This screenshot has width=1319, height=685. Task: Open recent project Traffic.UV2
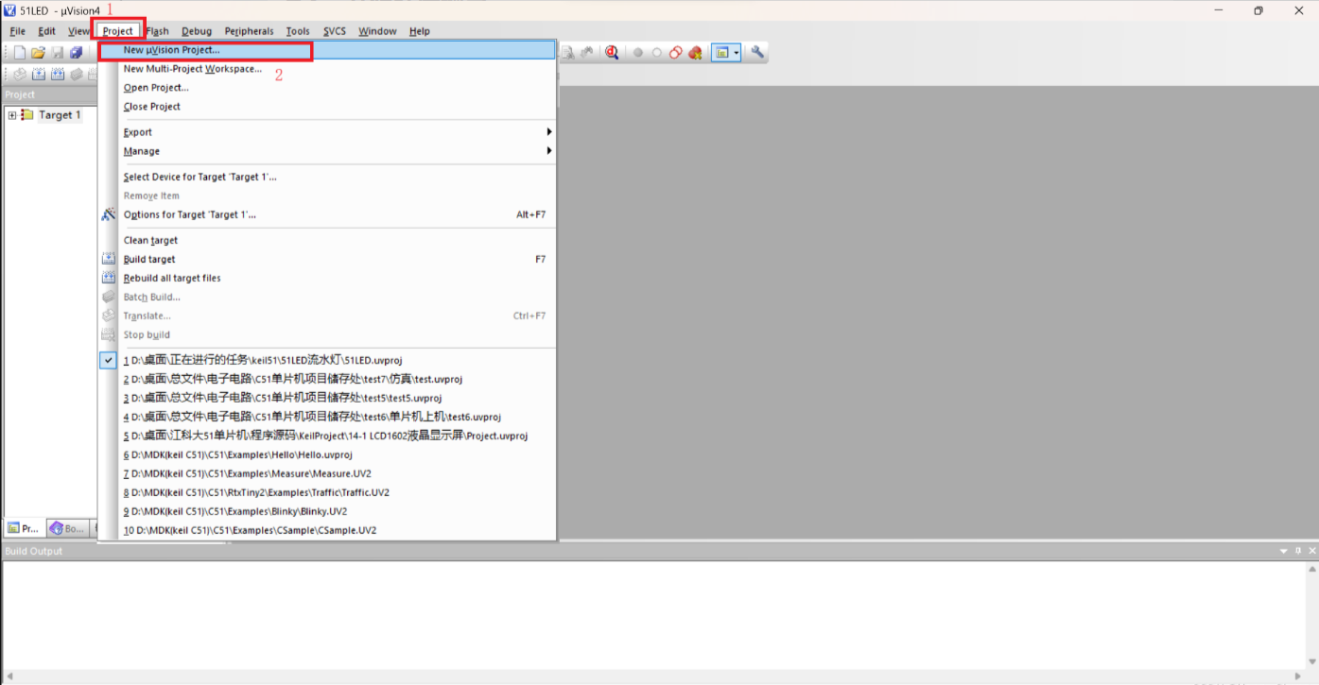(x=327, y=492)
